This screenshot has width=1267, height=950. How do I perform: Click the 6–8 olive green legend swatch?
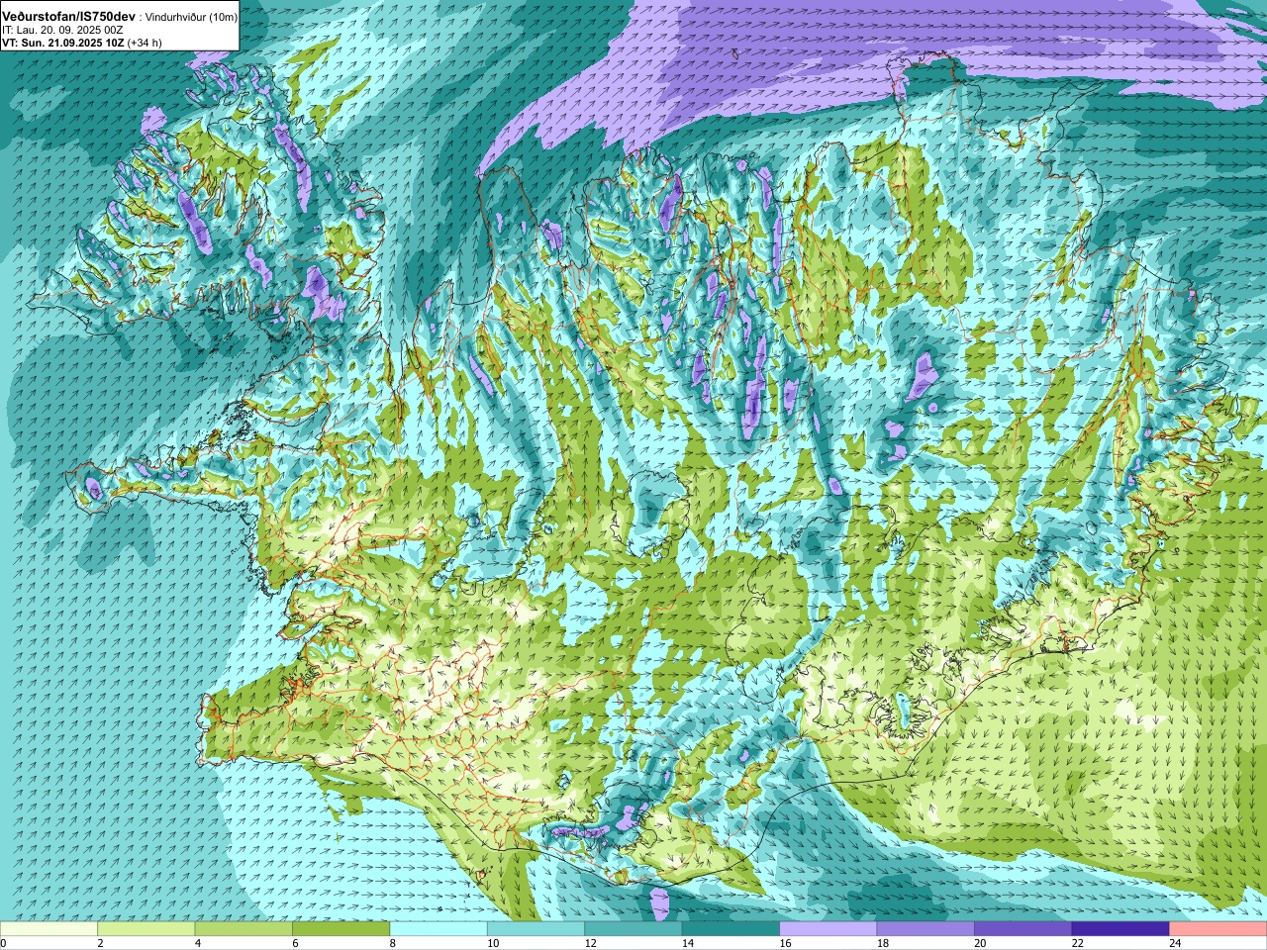pos(341,929)
